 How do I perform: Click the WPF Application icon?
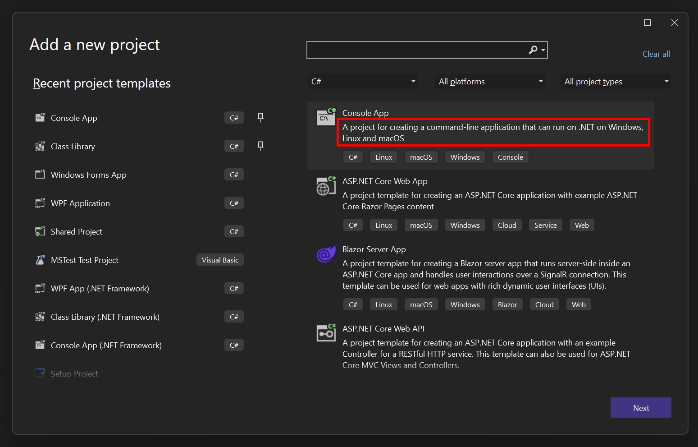click(x=40, y=203)
